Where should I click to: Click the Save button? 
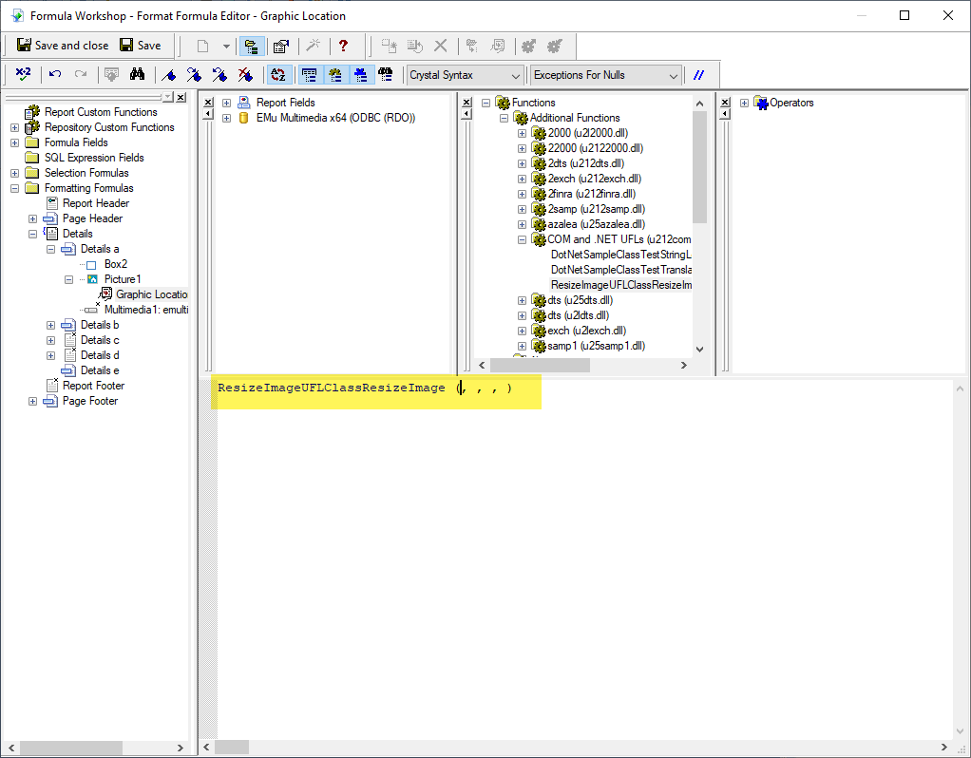pyautogui.click(x=140, y=46)
